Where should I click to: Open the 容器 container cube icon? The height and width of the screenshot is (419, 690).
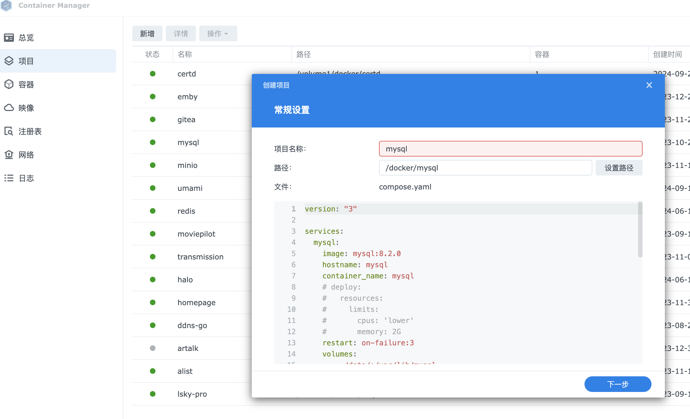9,84
